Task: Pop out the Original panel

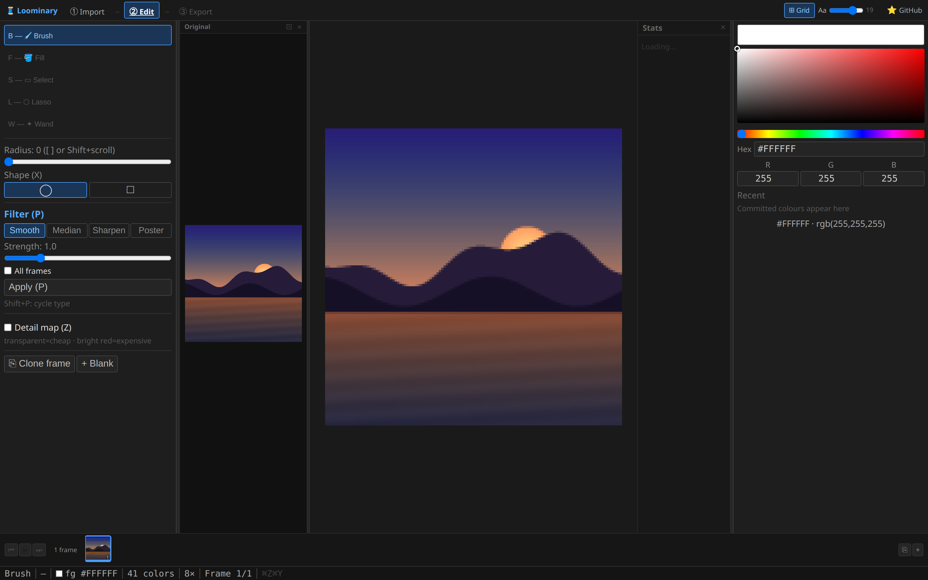Action: click(x=289, y=27)
